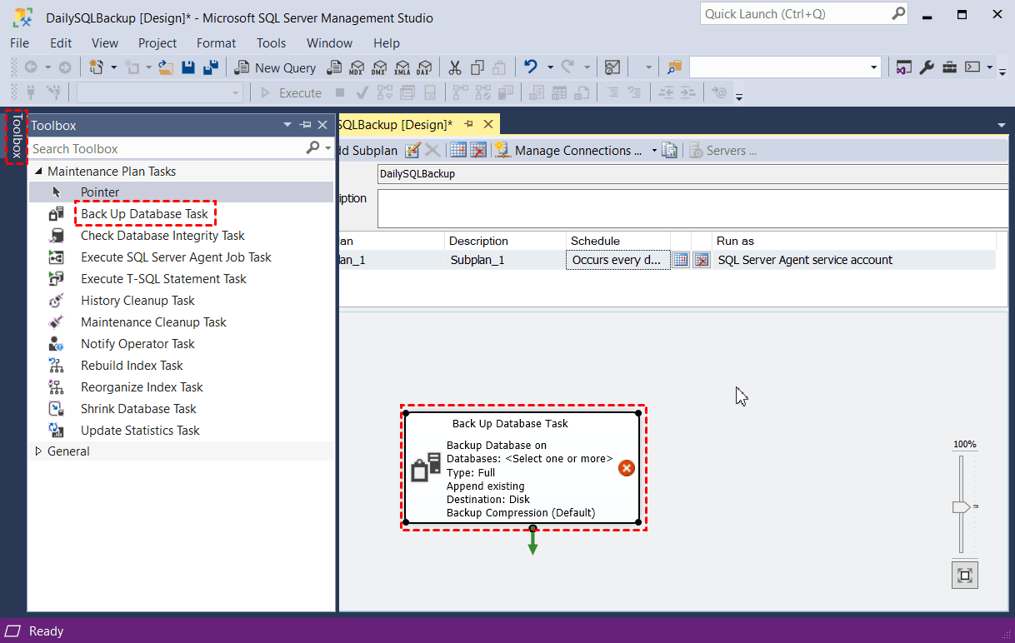Click the Save icon in toolbar
The image size is (1015, 643).
(189, 67)
